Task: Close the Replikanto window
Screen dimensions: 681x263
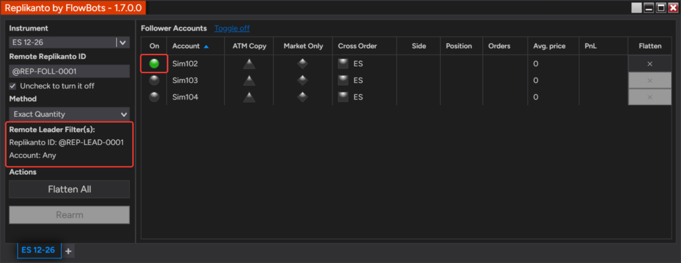Action: (673, 8)
